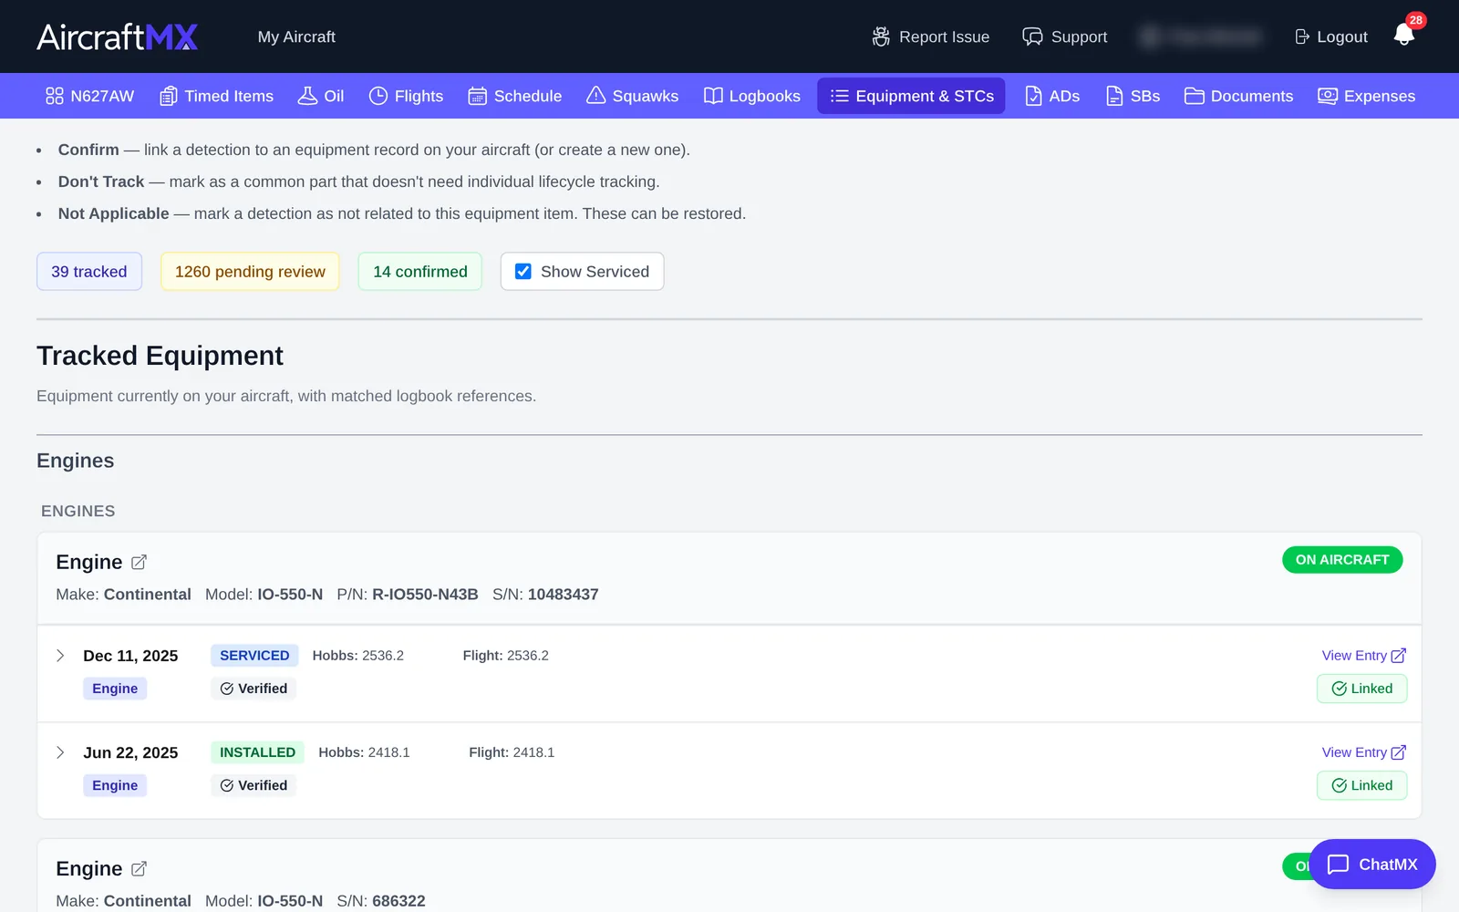Open the ChatMX chat button
The height and width of the screenshot is (912, 1459).
[1372, 865]
